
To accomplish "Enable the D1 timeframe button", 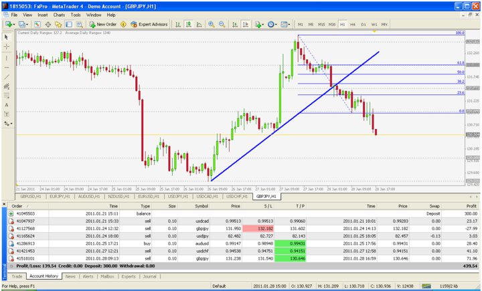I will (364, 24).
